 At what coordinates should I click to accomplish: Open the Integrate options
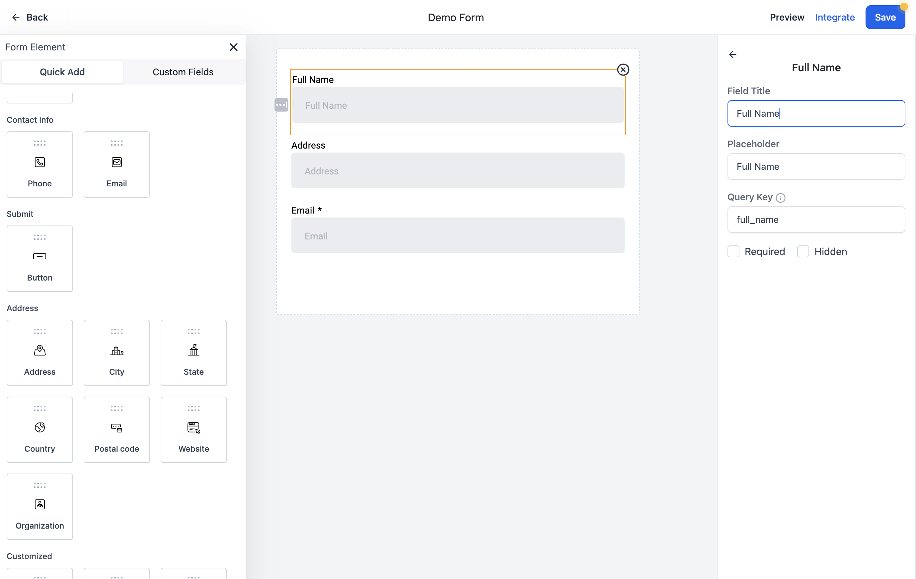[835, 17]
